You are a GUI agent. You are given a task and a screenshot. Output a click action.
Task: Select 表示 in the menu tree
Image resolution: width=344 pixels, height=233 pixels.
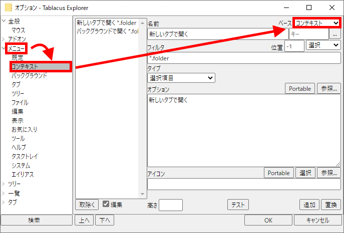point(18,120)
